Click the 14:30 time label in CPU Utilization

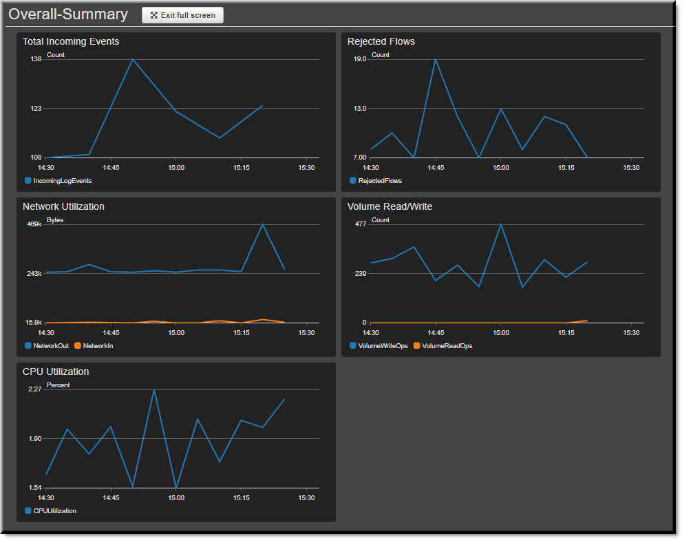(45, 498)
